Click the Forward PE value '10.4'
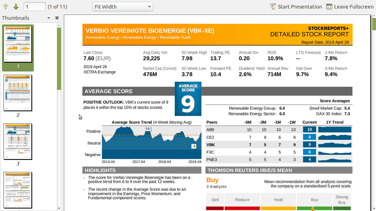This screenshot has width=376, height=211. [x=216, y=74]
